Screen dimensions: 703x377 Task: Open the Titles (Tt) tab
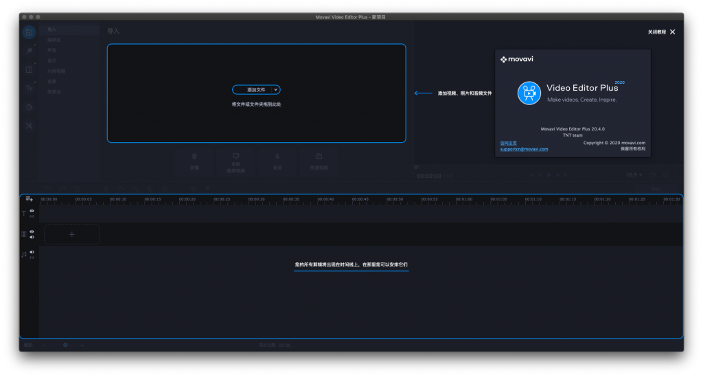point(29,89)
